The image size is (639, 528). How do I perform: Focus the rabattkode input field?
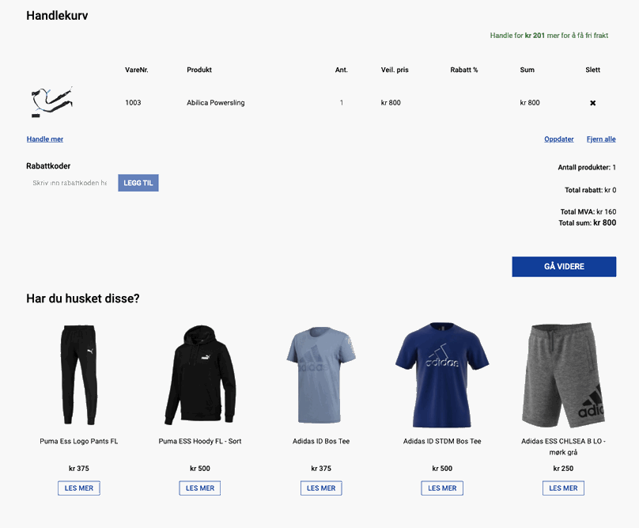[x=70, y=183]
